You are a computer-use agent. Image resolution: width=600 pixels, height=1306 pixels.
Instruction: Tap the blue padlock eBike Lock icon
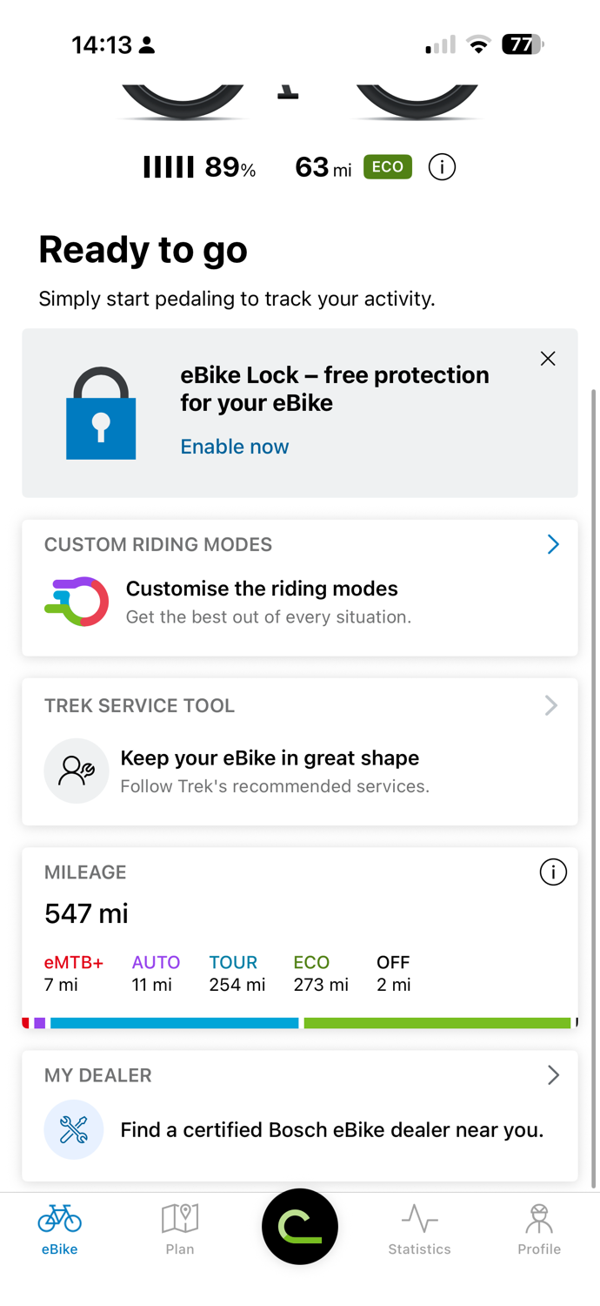[x=101, y=413]
